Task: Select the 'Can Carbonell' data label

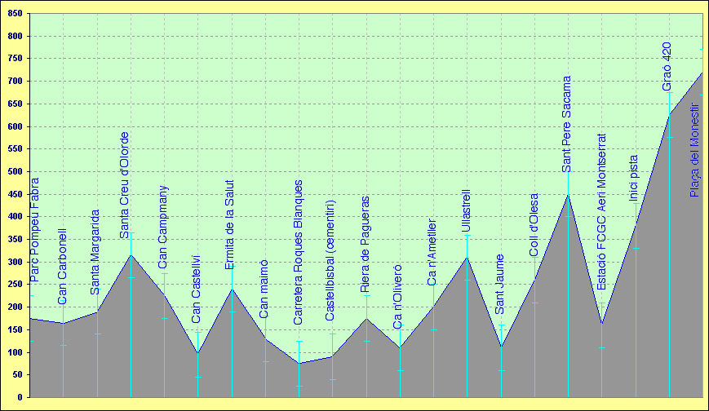Action: point(63,267)
